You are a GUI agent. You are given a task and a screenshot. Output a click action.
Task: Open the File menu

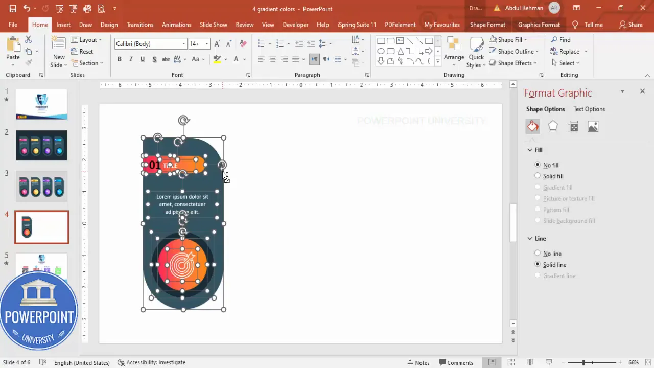point(13,25)
